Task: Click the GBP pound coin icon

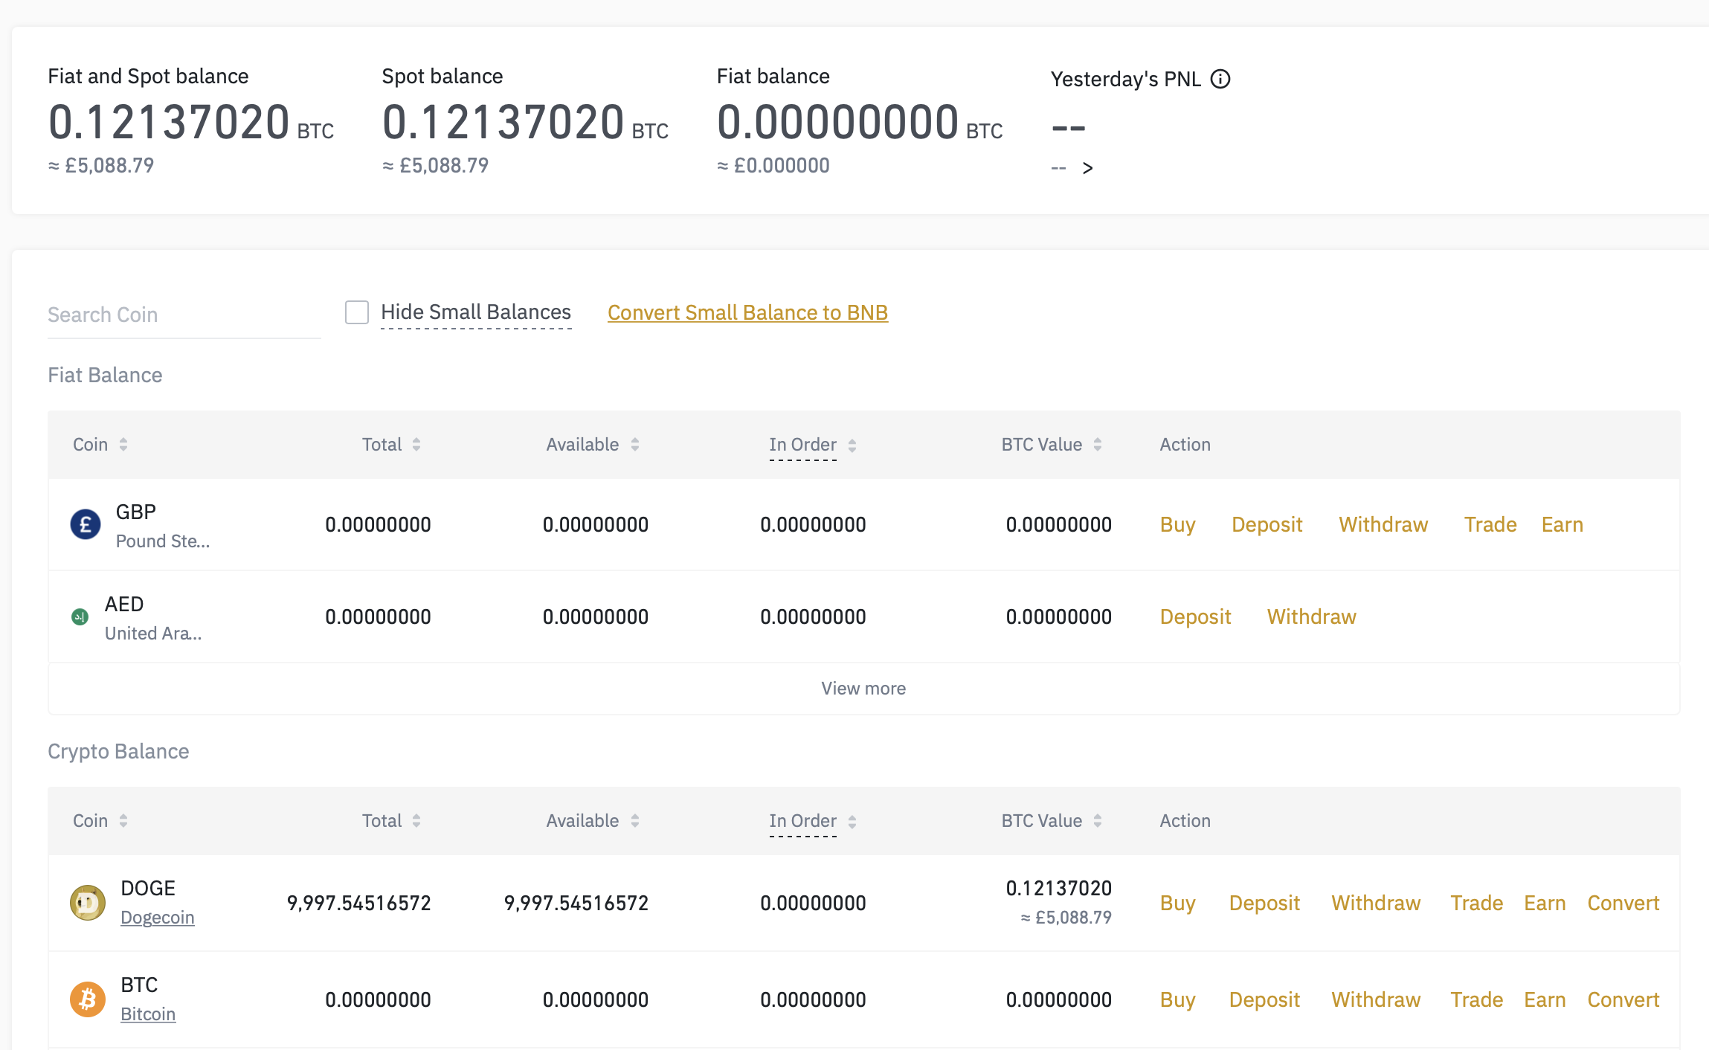Action: point(86,525)
